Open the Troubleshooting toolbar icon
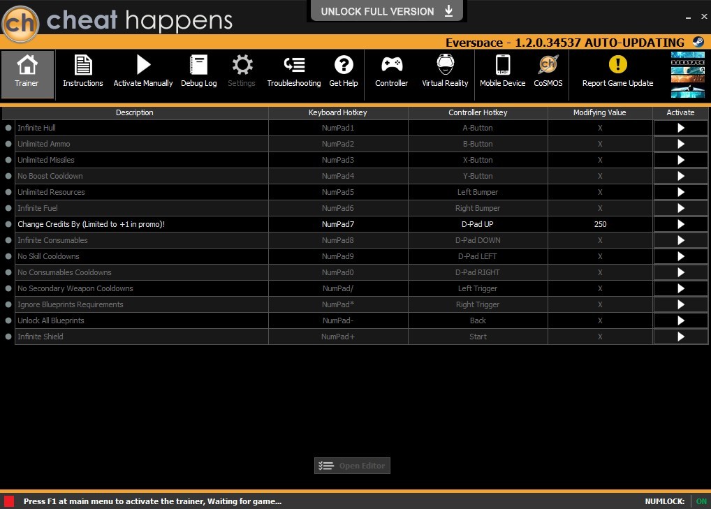 (293, 66)
